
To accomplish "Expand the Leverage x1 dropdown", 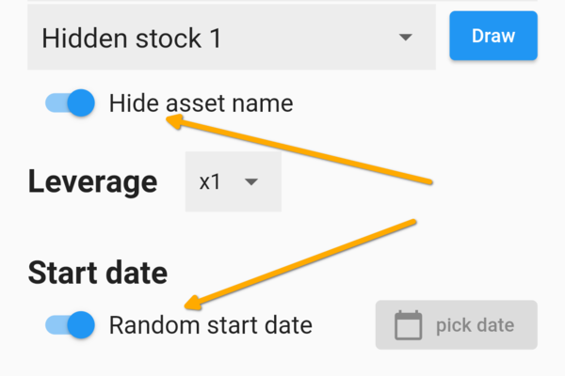I will click(233, 181).
